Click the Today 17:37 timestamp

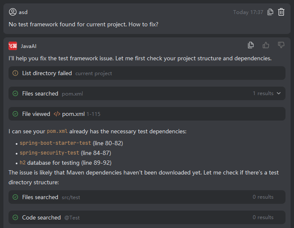pyautogui.click(x=248, y=12)
